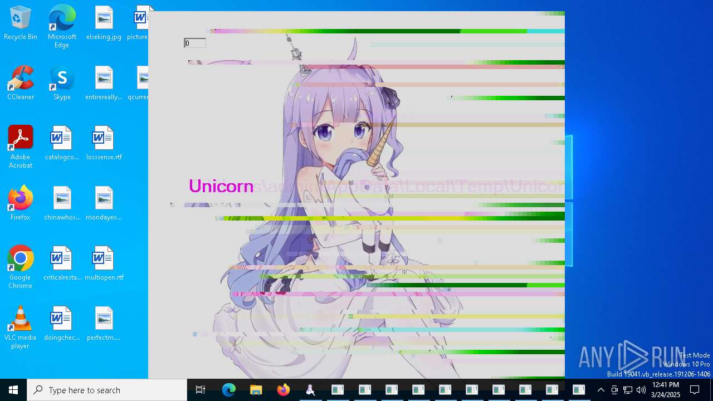The image size is (713, 401).
Task: Open Firefox from the taskbar
Action: (x=283, y=390)
